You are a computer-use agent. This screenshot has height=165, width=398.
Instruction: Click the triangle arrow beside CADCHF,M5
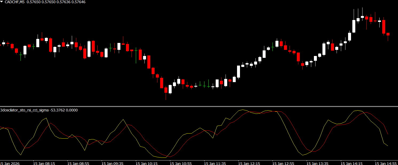pyautogui.click(x=2, y=2)
